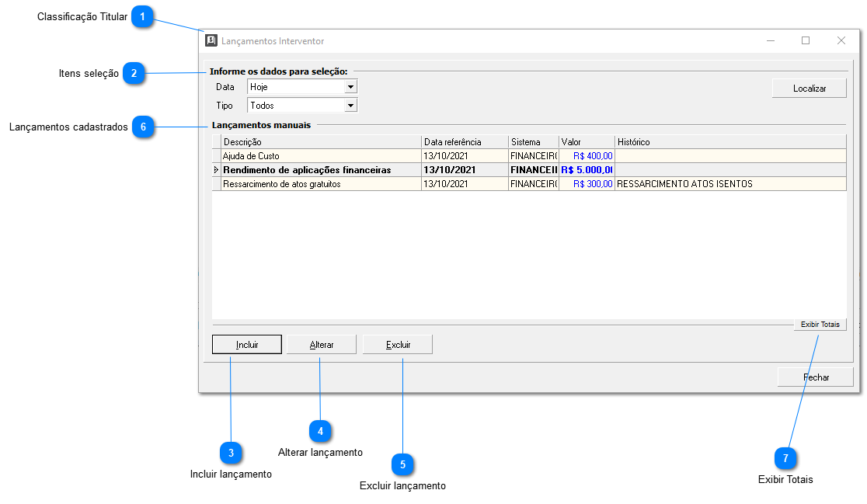Click the R$ 300,00 value cell
Image resolution: width=867 pixels, height=504 pixels.
point(587,184)
